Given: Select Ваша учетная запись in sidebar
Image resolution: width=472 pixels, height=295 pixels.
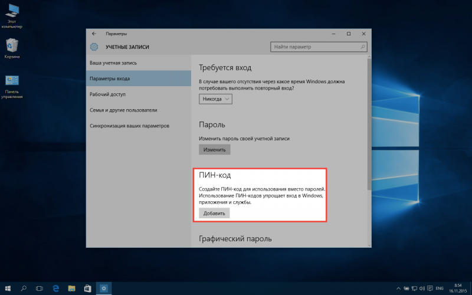Looking at the screenshot, I should coord(112,63).
